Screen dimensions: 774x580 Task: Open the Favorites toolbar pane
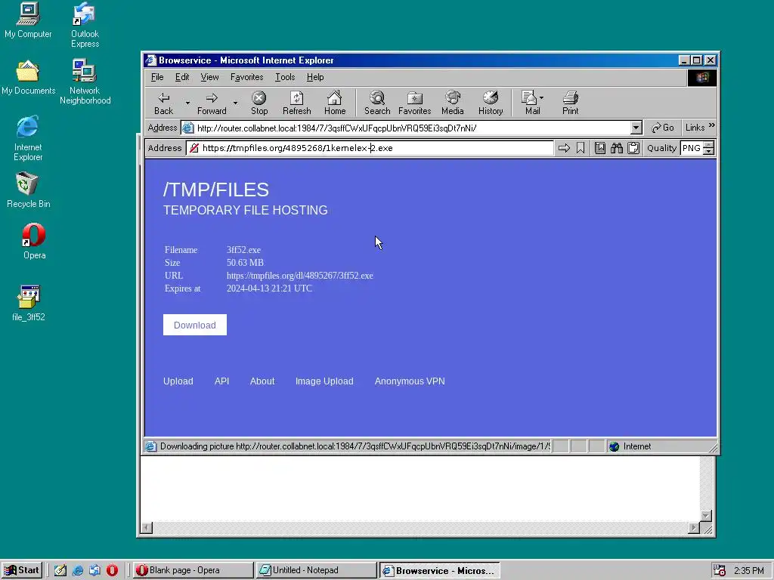point(415,103)
